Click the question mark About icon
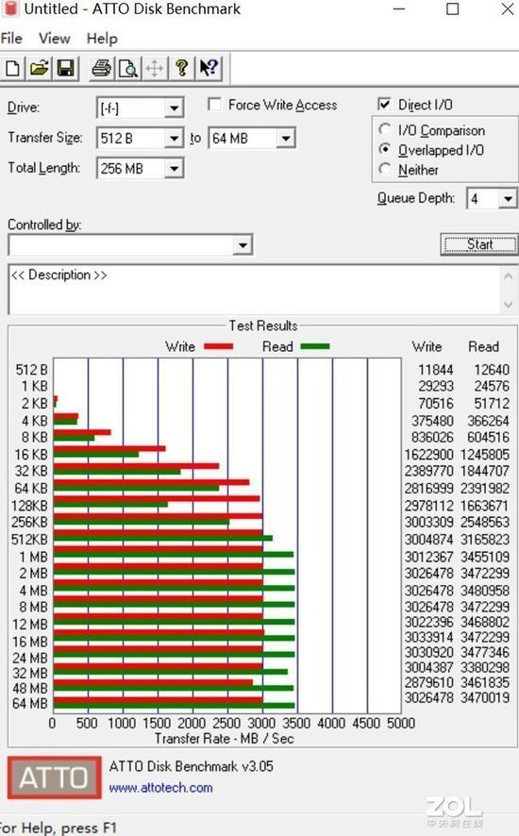 click(181, 68)
